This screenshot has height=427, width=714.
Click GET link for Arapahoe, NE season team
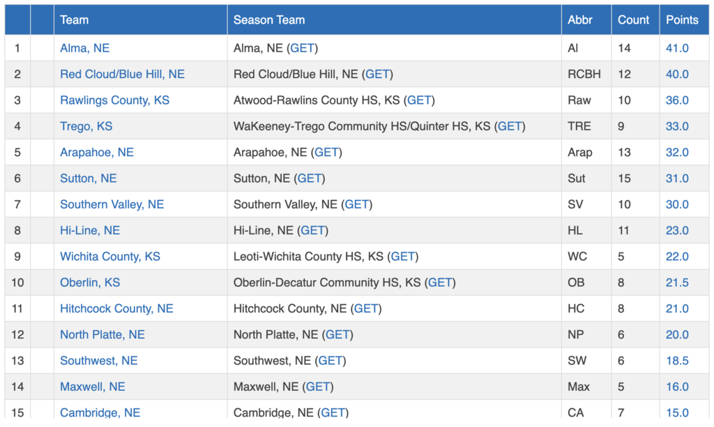pyautogui.click(x=326, y=153)
